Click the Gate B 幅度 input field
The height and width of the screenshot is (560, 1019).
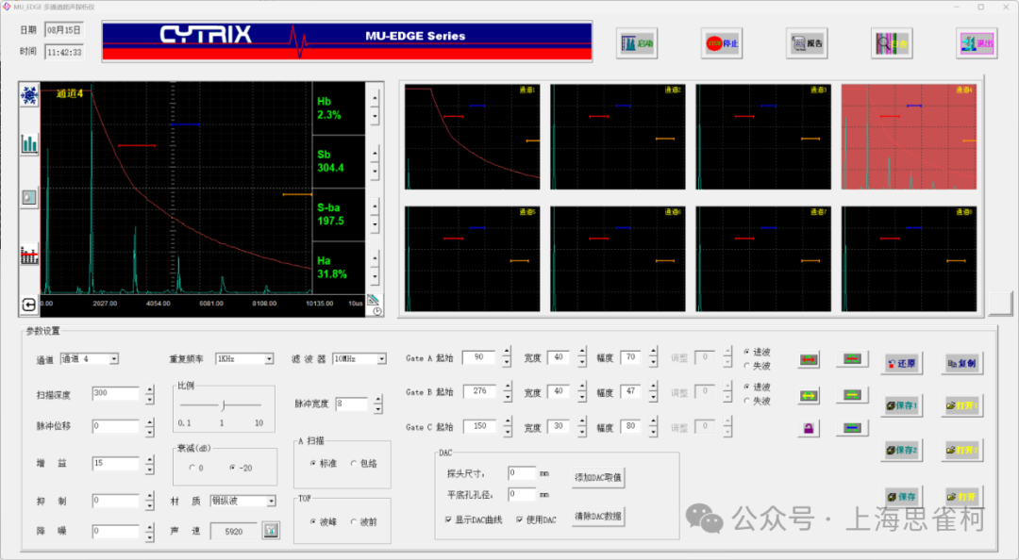(x=630, y=392)
